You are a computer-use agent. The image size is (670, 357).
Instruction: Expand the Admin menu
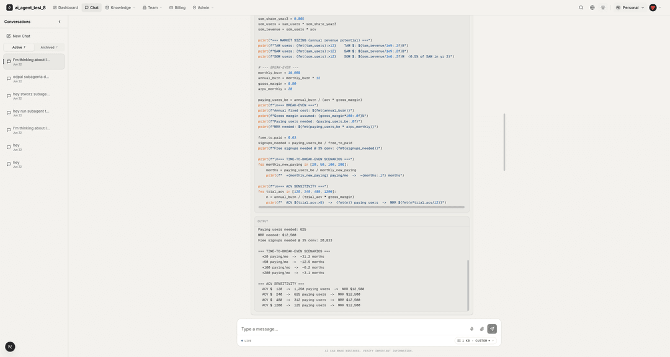pyautogui.click(x=203, y=7)
